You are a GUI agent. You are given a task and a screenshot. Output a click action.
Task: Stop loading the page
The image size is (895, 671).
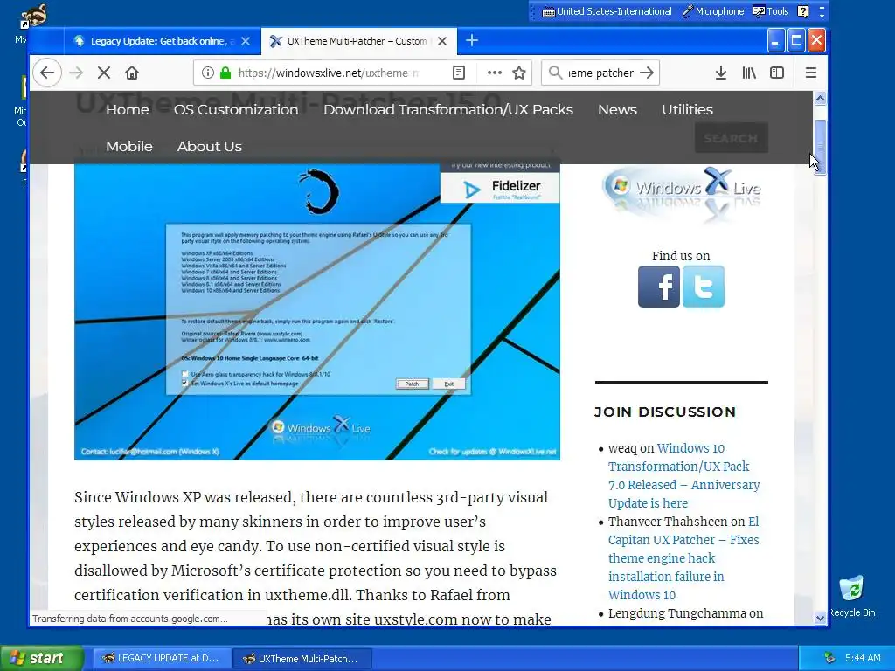104,73
